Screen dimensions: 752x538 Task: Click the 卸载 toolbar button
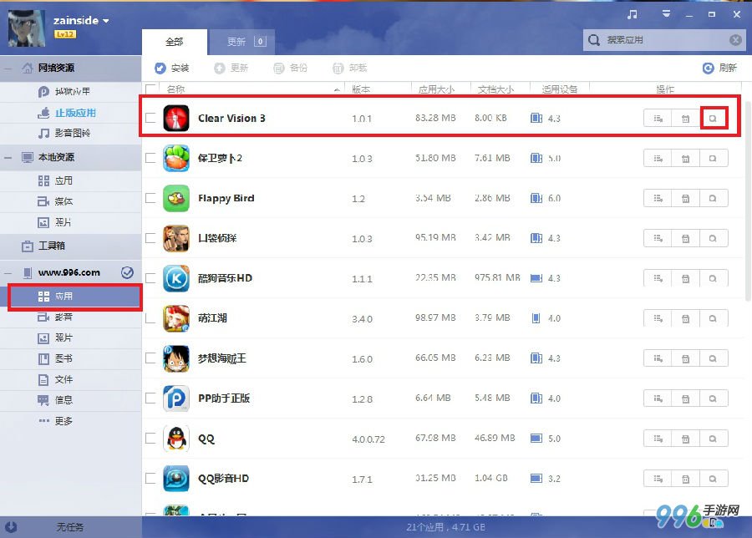tap(350, 69)
